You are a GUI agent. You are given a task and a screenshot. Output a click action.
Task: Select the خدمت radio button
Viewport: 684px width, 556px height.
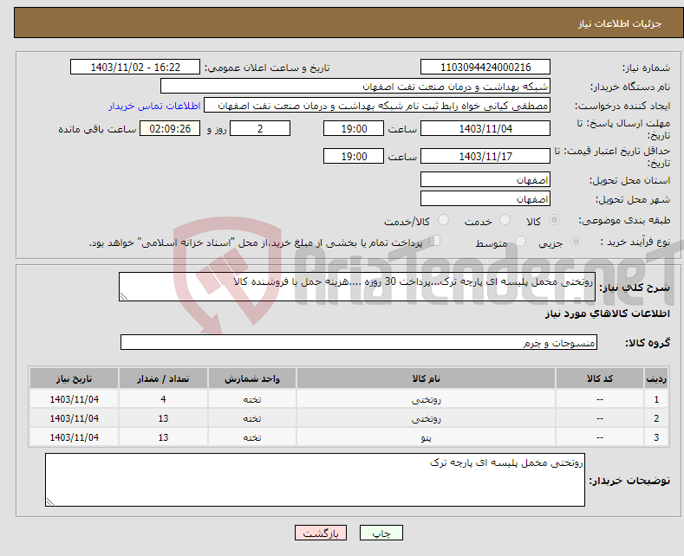click(505, 220)
